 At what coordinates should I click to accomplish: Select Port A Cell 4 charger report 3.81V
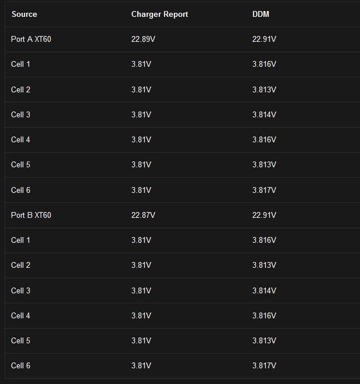pyautogui.click(x=141, y=139)
